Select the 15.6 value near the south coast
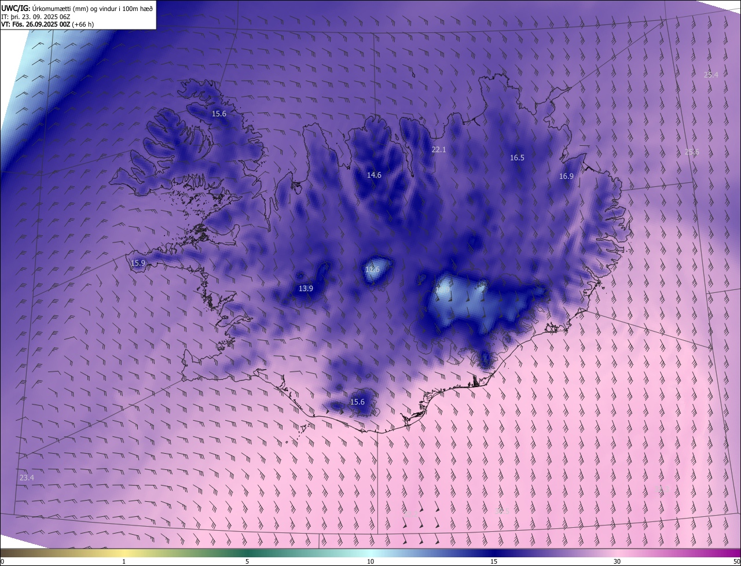This screenshot has width=741, height=566. pyautogui.click(x=358, y=402)
